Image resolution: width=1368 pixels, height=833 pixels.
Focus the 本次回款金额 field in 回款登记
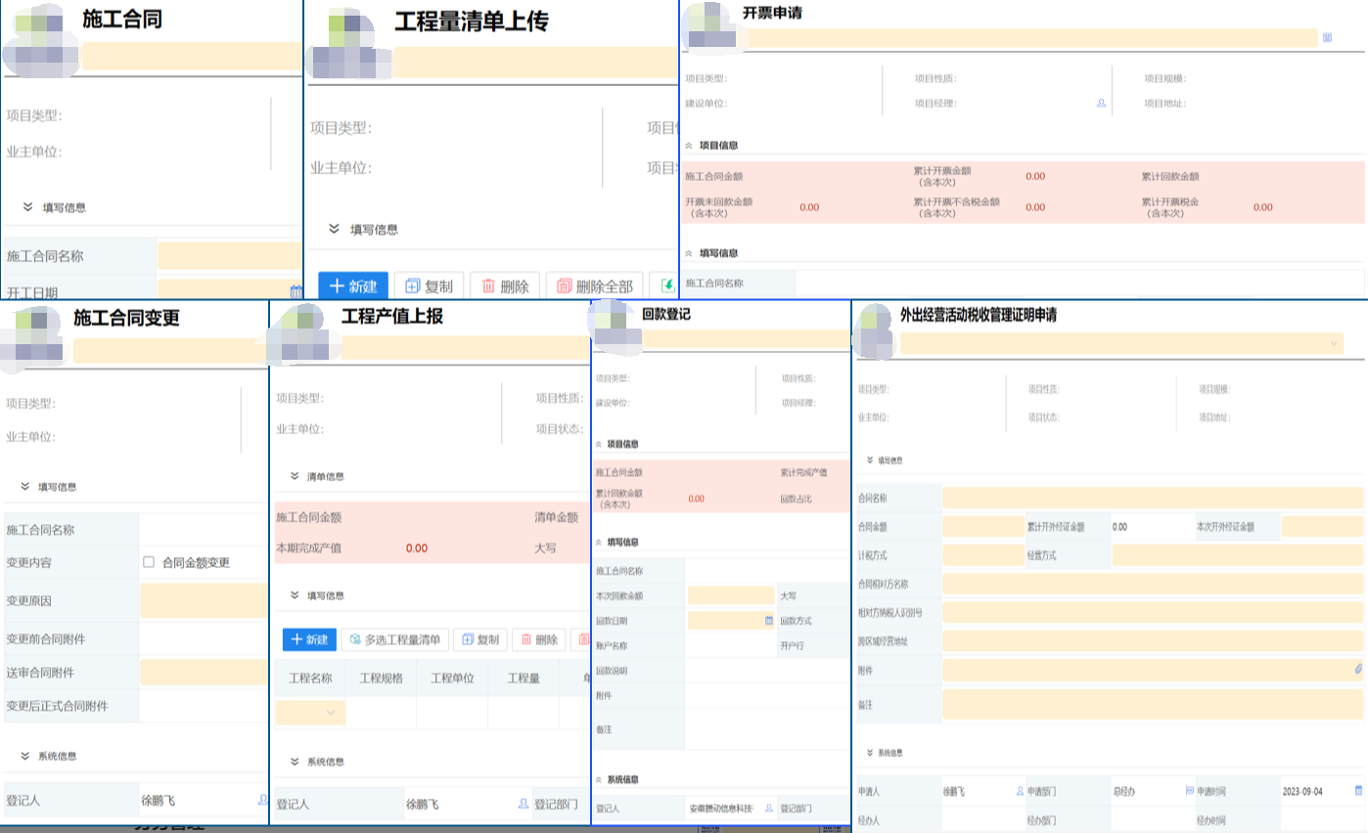[x=731, y=595]
